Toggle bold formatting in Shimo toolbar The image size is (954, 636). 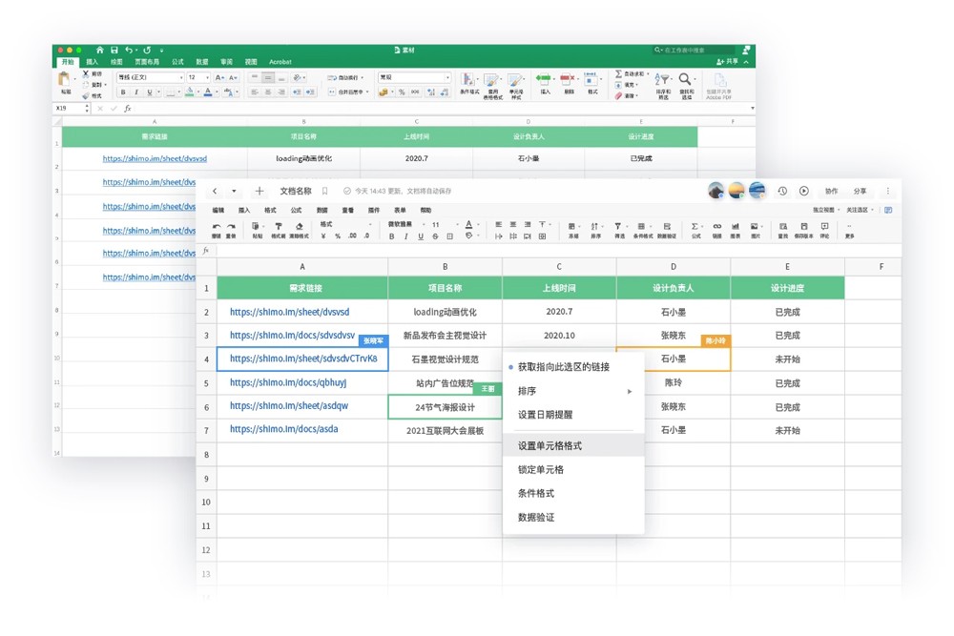(391, 236)
